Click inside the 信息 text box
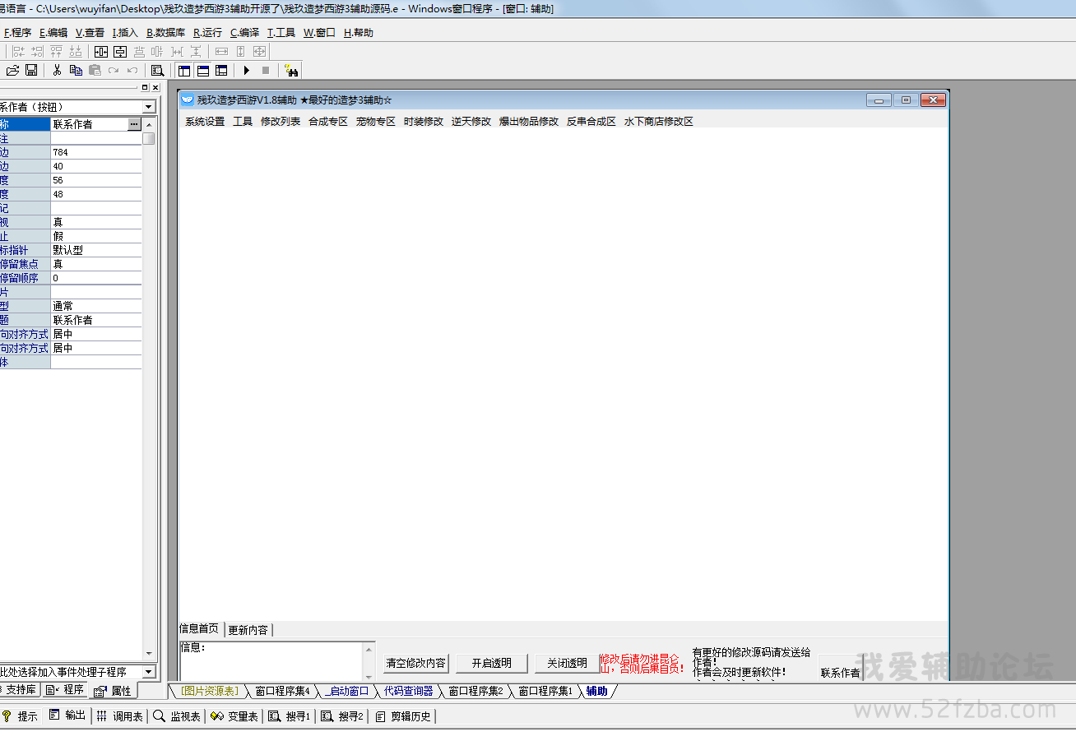 (271, 661)
